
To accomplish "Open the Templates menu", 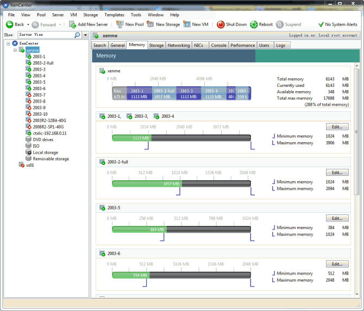I will [114, 15].
